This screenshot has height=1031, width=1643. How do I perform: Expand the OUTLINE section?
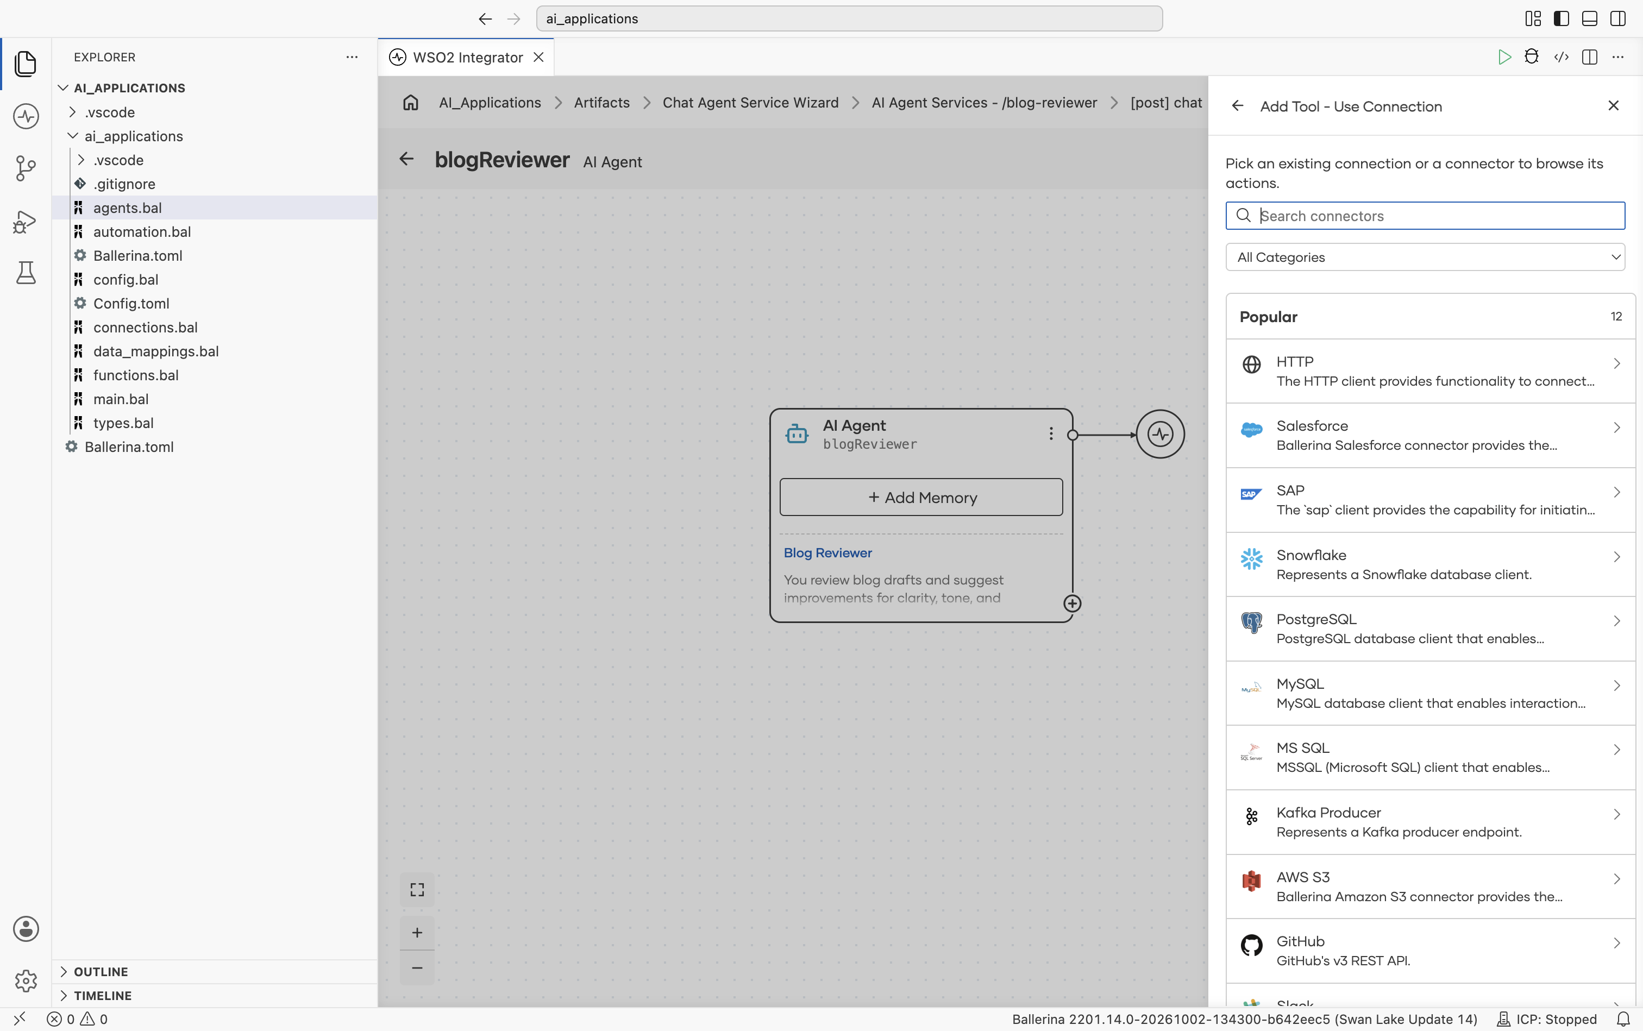point(101,972)
